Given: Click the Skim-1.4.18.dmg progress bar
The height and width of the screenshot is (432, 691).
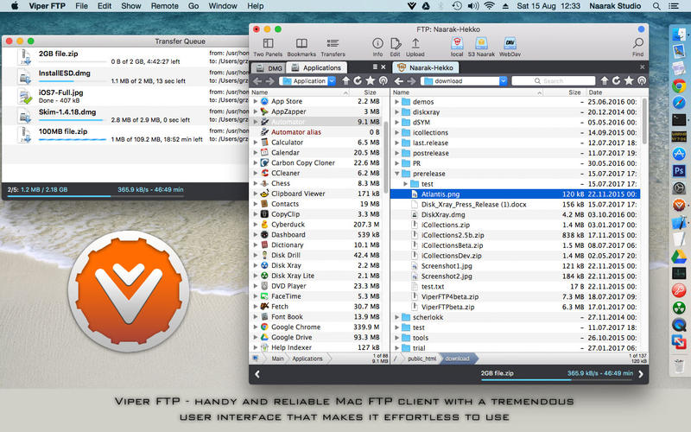Looking at the screenshot, I should 73,120.
